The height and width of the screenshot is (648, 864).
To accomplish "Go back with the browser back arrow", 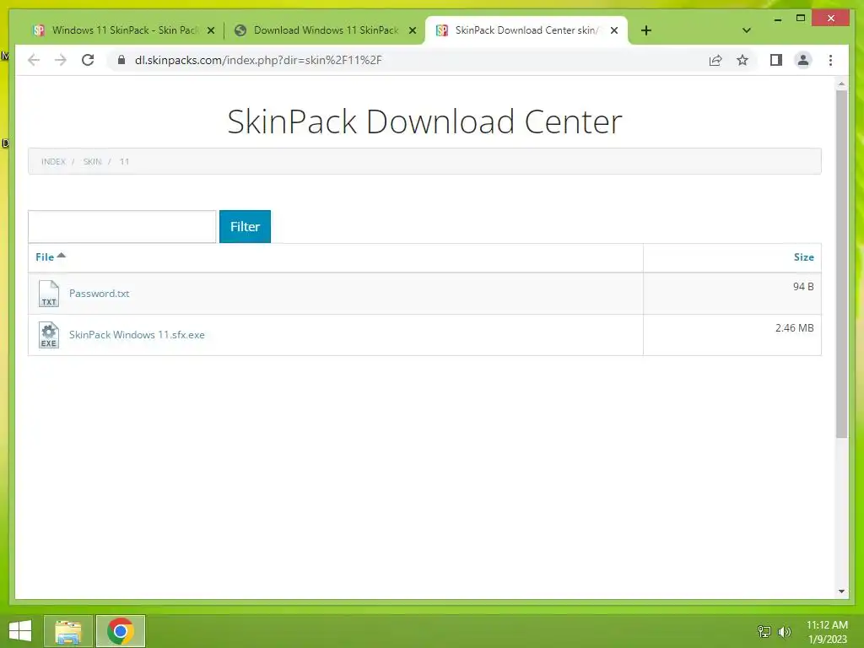I will (x=34, y=60).
